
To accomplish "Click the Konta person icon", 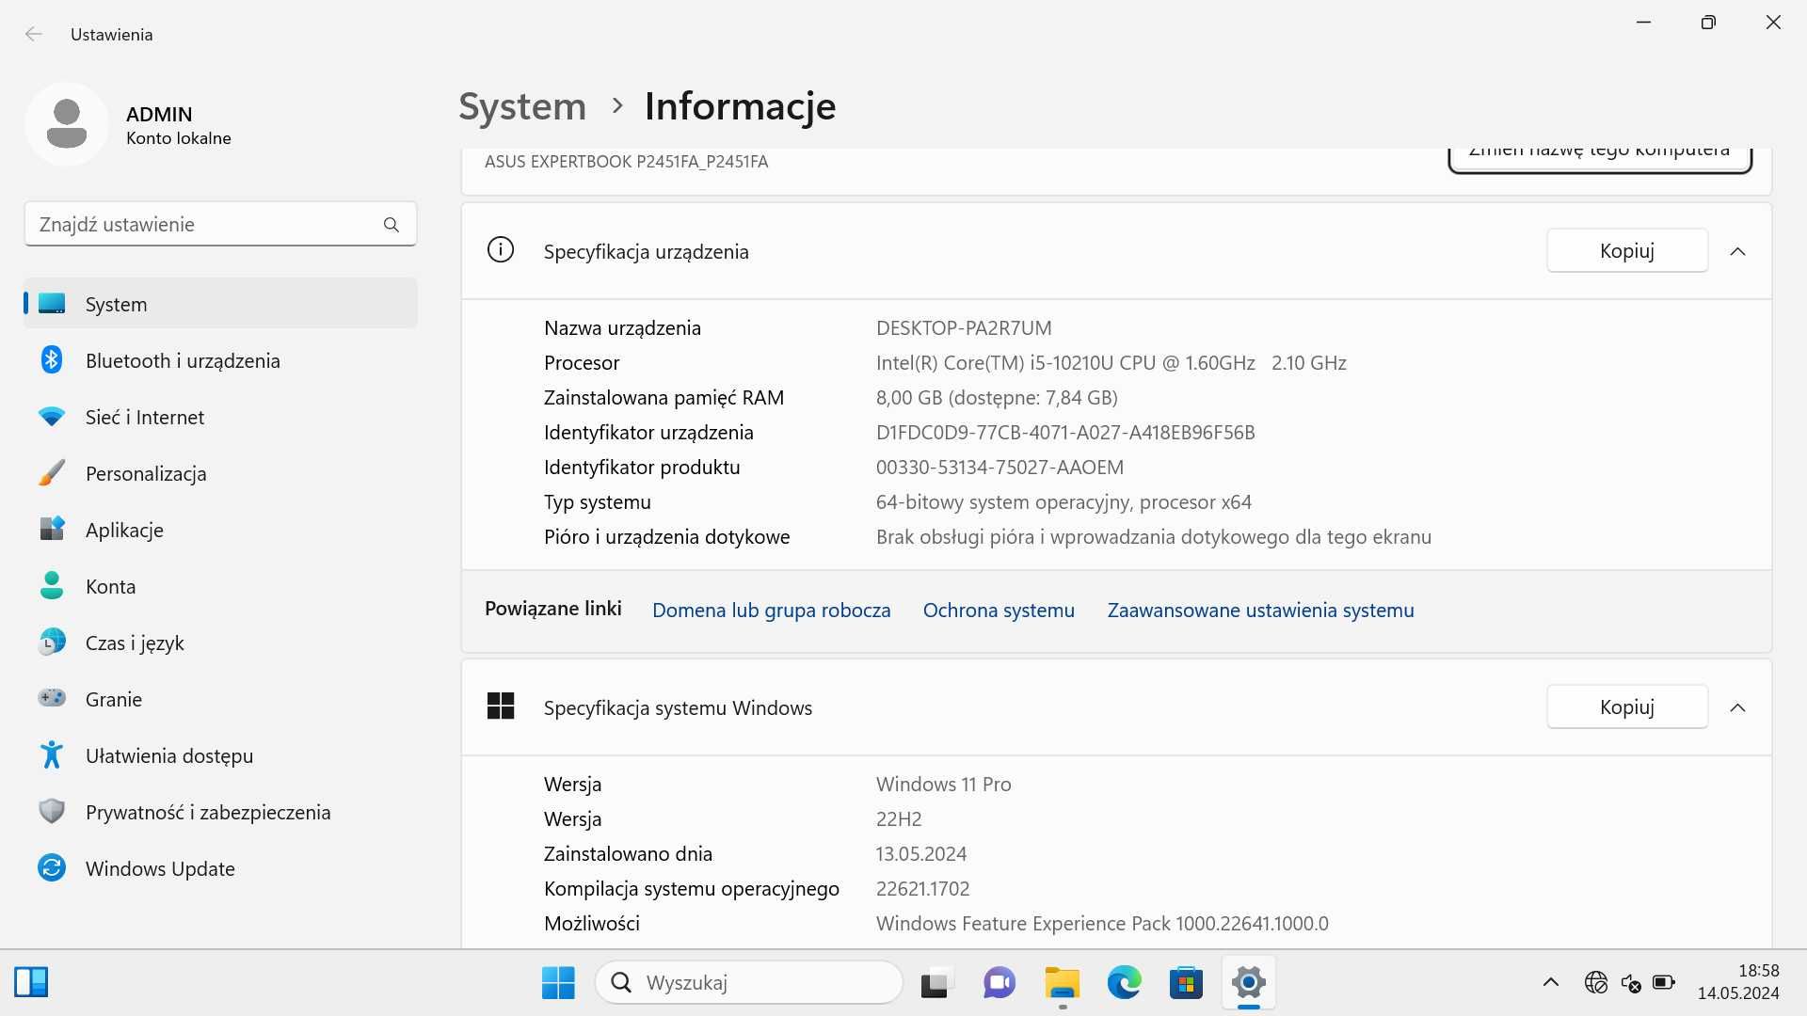I will click(x=52, y=586).
